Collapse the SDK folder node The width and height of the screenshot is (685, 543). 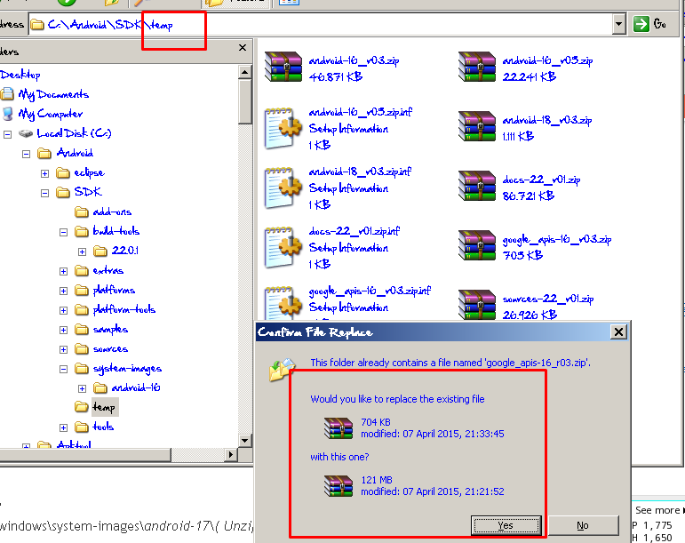pos(44,193)
